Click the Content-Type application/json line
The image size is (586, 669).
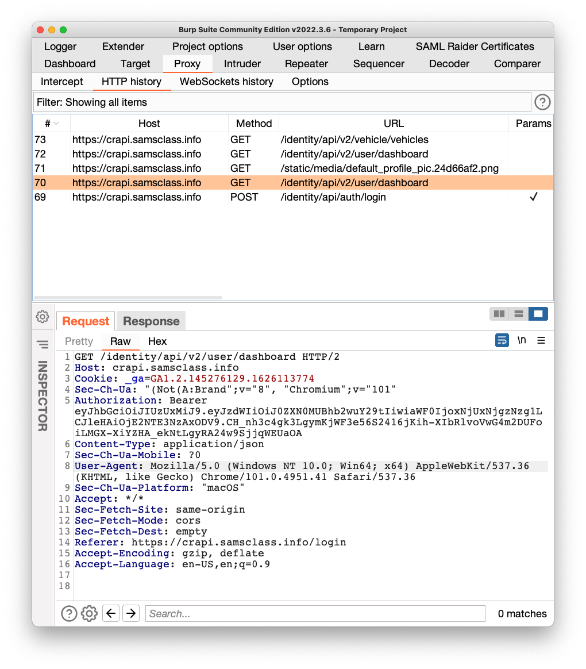[169, 444]
